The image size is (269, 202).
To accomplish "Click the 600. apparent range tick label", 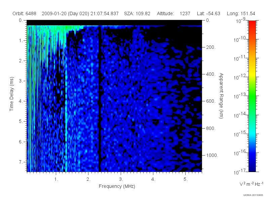I will click(x=211, y=101).
